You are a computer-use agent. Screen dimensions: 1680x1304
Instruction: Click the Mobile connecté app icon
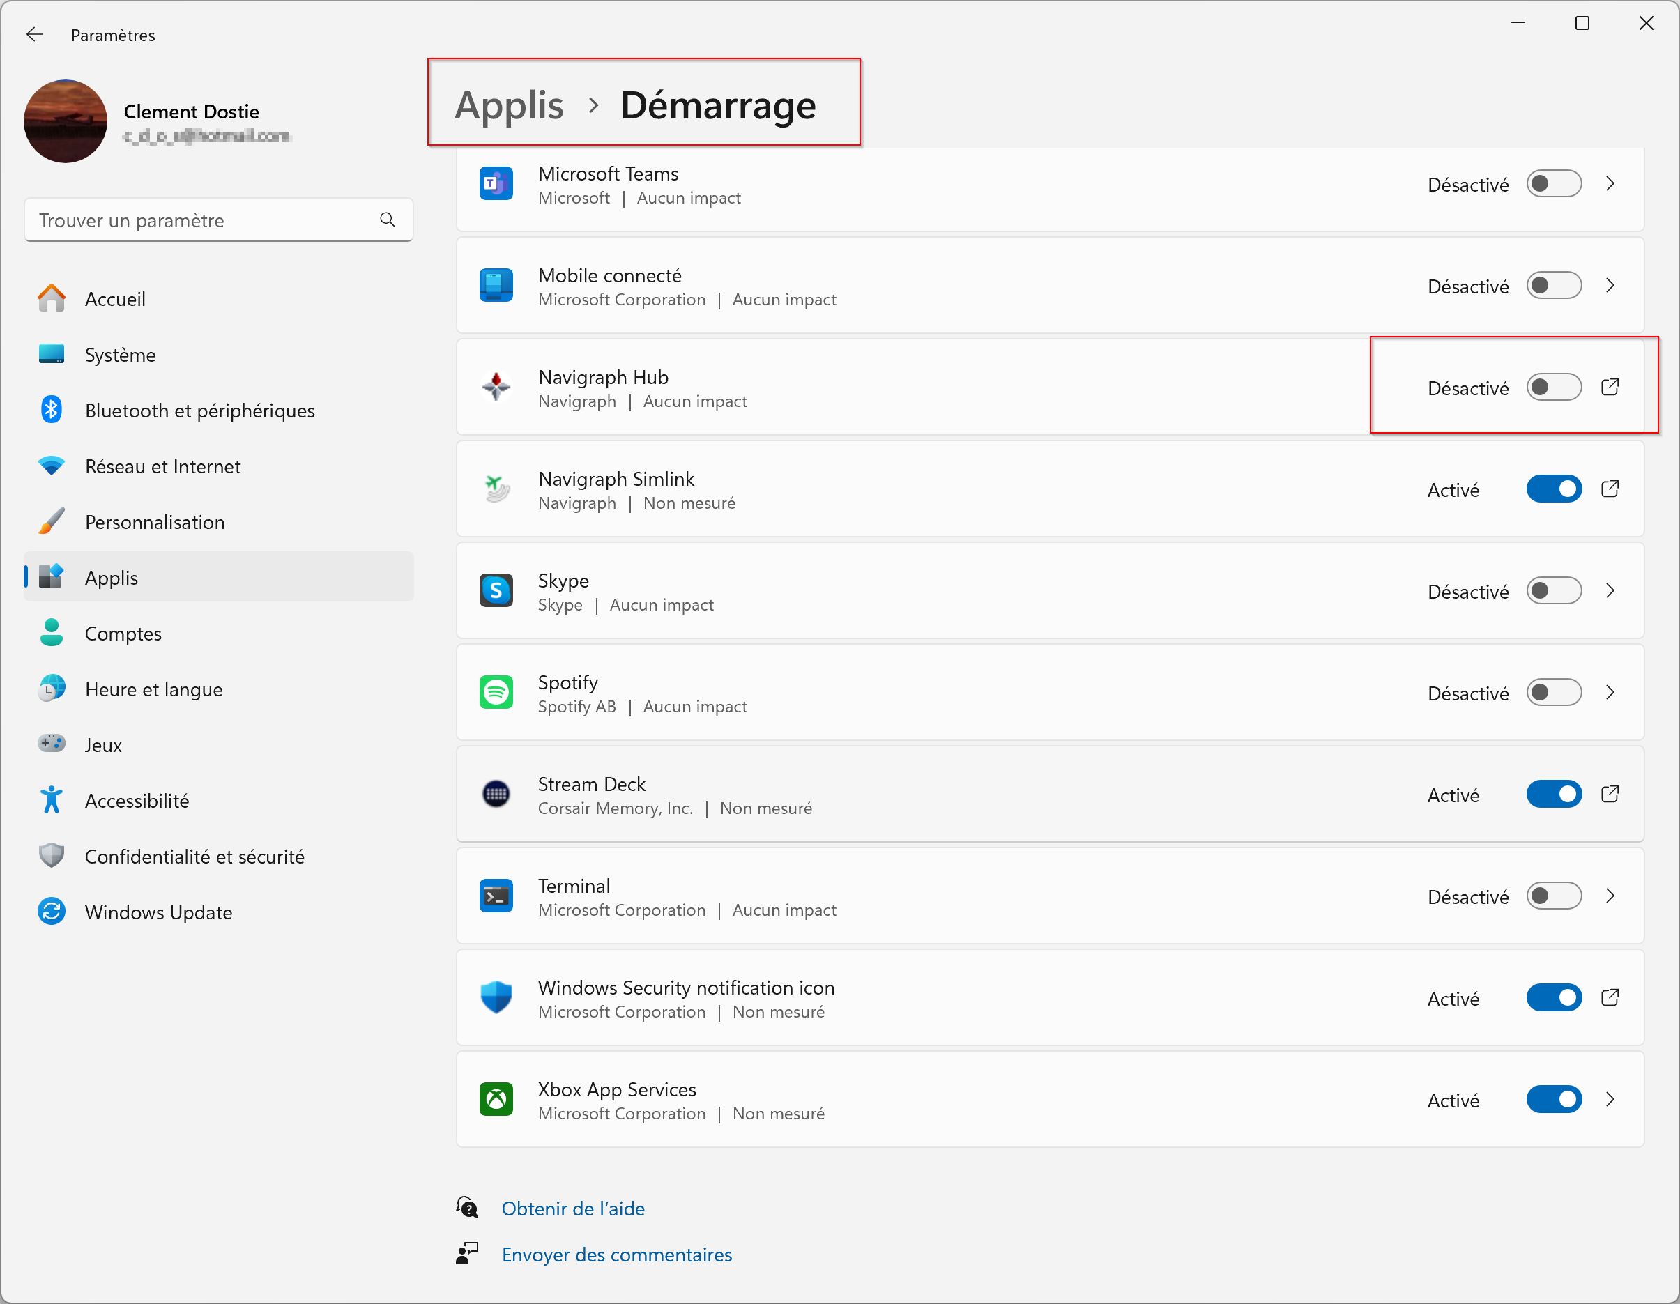click(496, 285)
